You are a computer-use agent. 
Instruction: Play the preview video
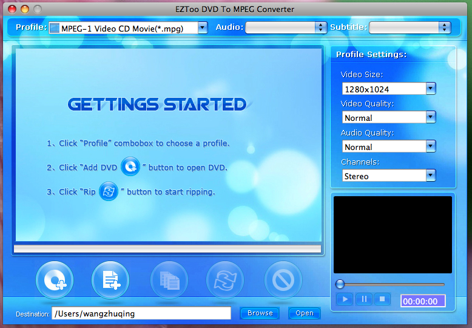(x=345, y=299)
